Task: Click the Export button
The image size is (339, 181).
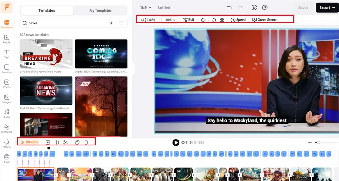Action: [x=327, y=8]
